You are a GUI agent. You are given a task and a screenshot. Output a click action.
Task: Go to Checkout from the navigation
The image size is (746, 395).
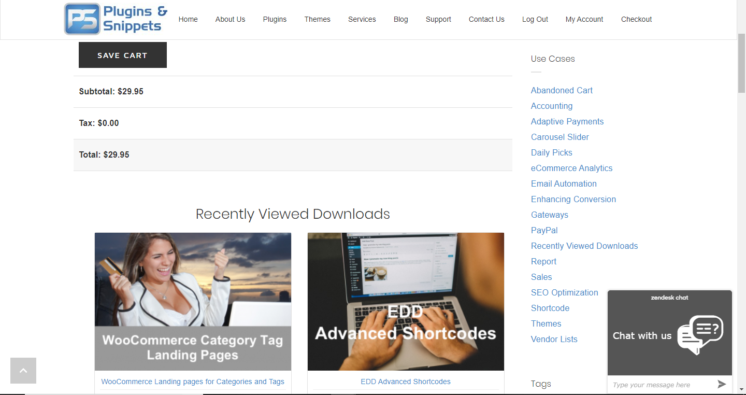tap(637, 19)
